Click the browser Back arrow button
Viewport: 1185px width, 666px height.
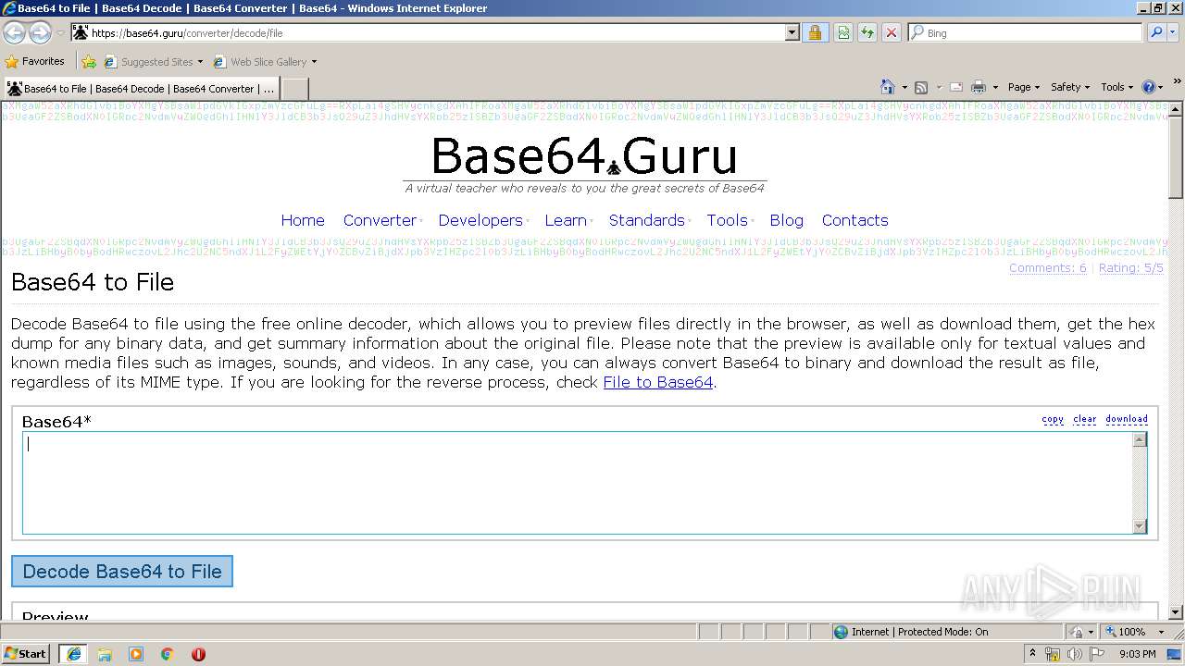coord(14,32)
